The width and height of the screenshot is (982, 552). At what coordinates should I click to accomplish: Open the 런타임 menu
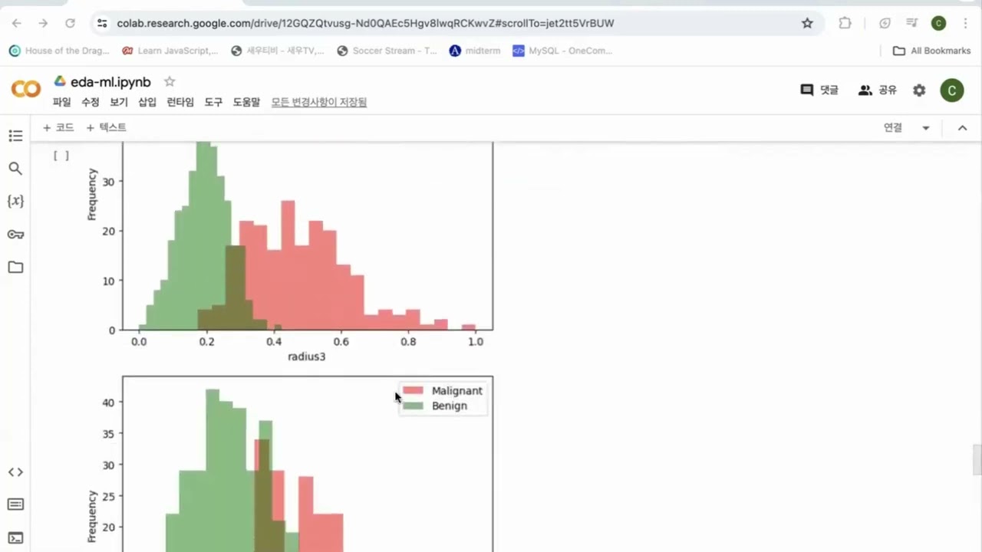point(180,102)
